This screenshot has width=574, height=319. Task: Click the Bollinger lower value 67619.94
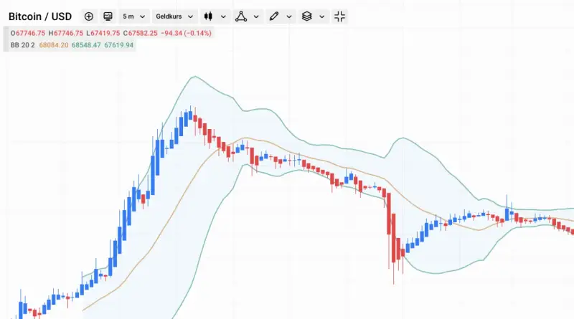119,45
